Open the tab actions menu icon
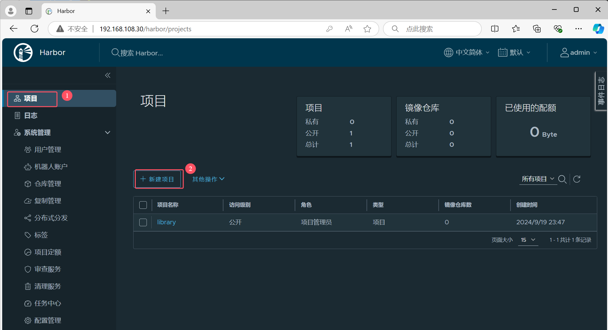 tap(29, 11)
